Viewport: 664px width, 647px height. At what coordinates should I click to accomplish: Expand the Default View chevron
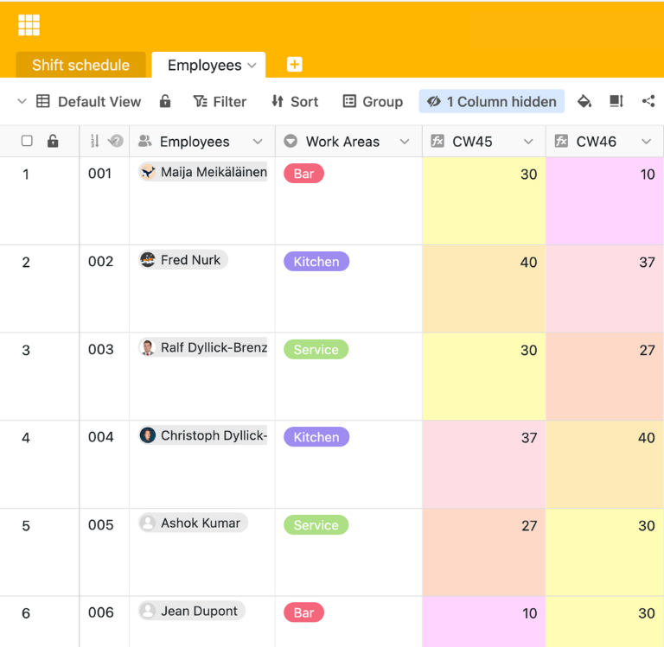coord(22,102)
